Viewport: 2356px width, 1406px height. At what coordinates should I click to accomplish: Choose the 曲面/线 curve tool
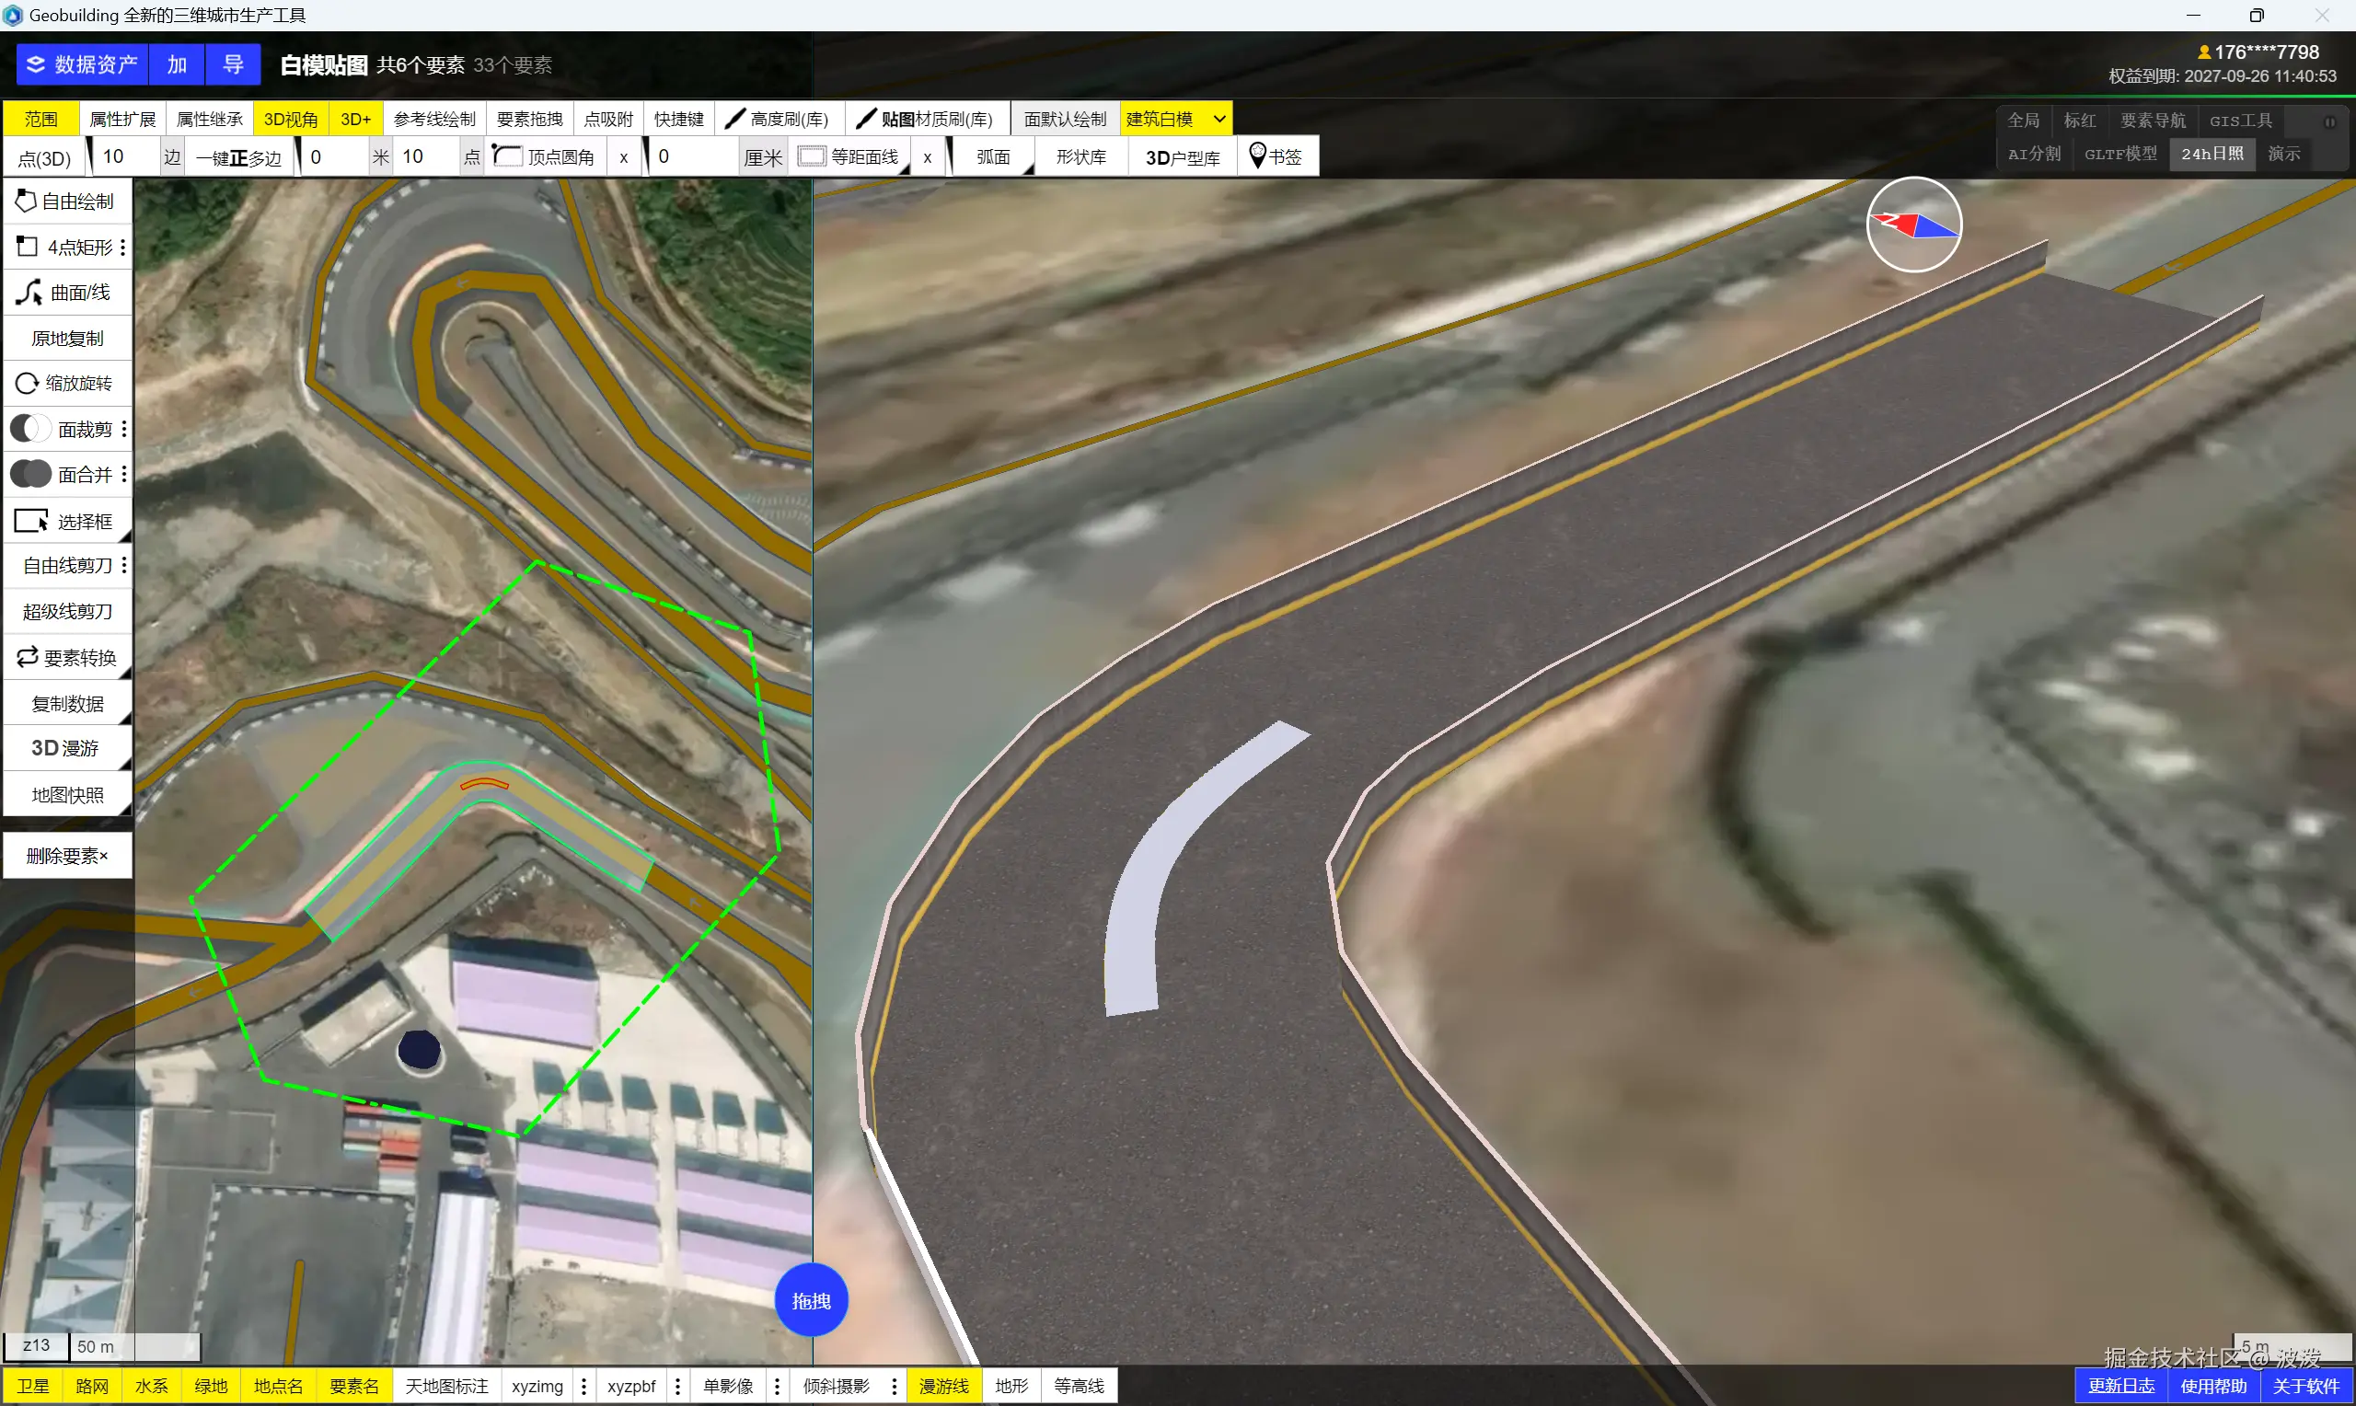[66, 293]
